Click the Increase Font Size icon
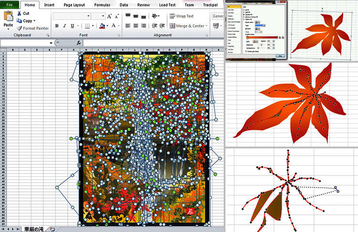This screenshot has width=358, height=232. coord(110,16)
